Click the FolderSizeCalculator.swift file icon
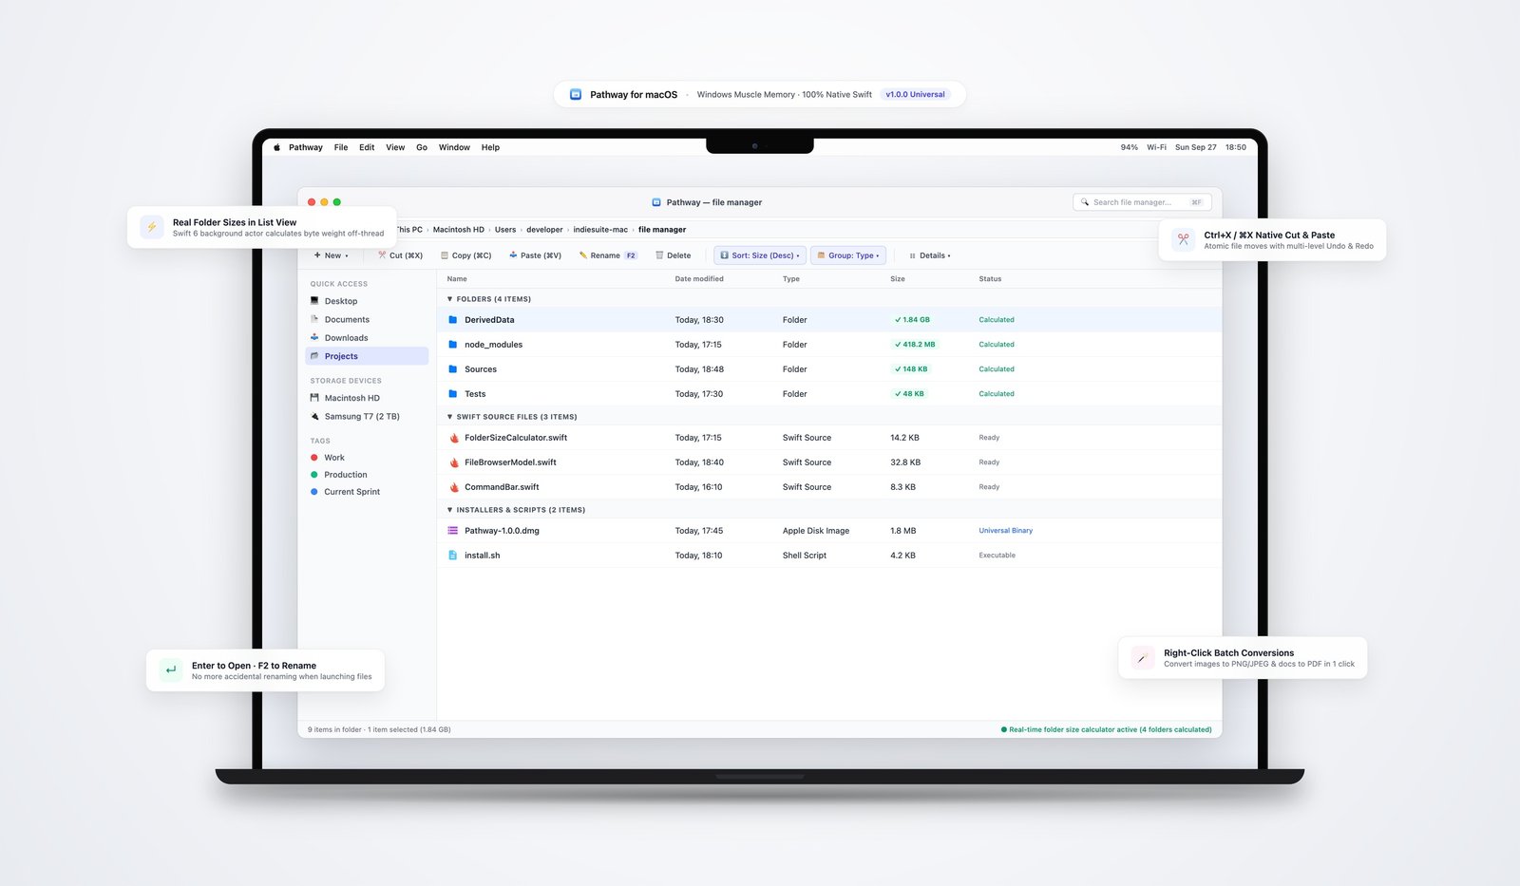The image size is (1520, 886). pyautogui.click(x=453, y=438)
